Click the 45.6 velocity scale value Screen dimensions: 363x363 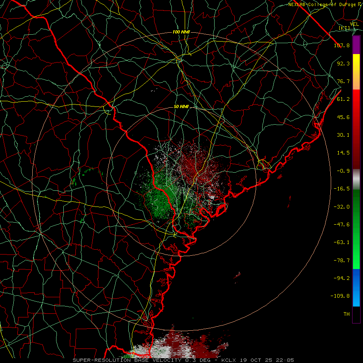click(x=343, y=117)
